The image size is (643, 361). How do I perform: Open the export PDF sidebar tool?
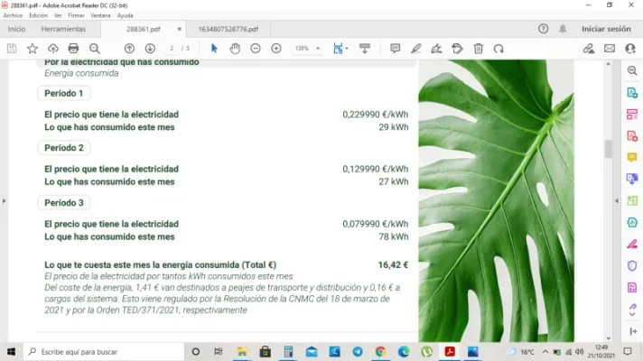tap(632, 93)
